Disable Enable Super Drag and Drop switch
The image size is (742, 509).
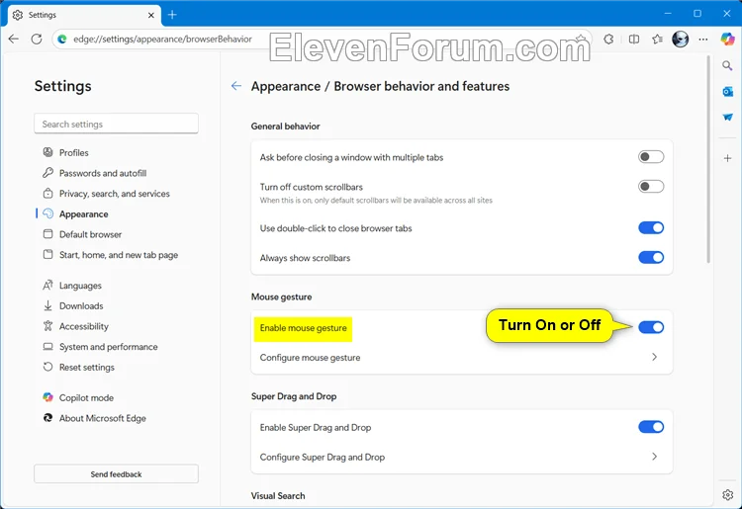(x=651, y=427)
